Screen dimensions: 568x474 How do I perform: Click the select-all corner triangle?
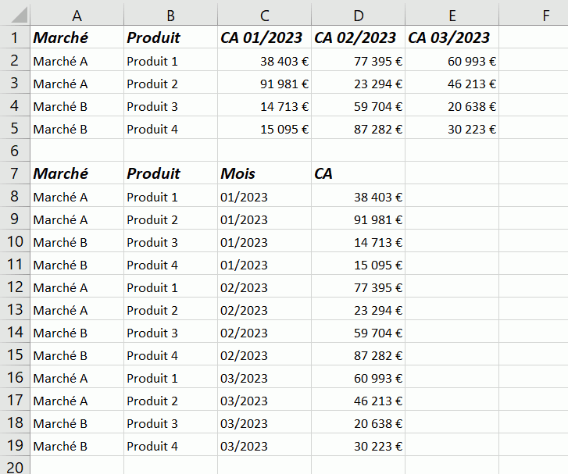coord(15,15)
